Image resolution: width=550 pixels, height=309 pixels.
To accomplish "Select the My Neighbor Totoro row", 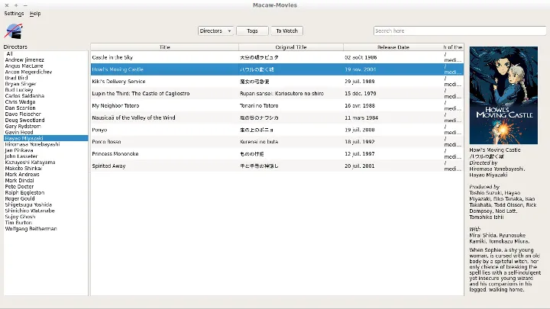I will pos(277,105).
